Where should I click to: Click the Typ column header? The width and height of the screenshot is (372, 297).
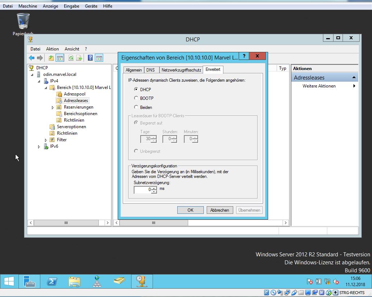coord(282,68)
